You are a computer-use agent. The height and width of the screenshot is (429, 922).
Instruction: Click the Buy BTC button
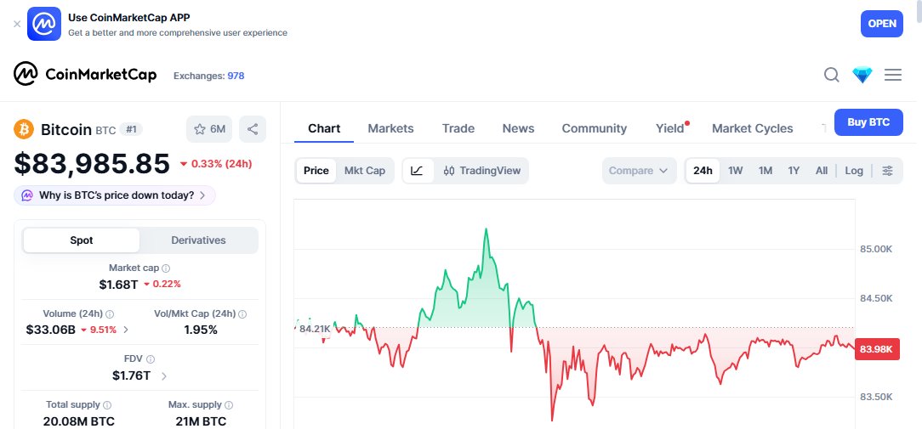pos(868,122)
